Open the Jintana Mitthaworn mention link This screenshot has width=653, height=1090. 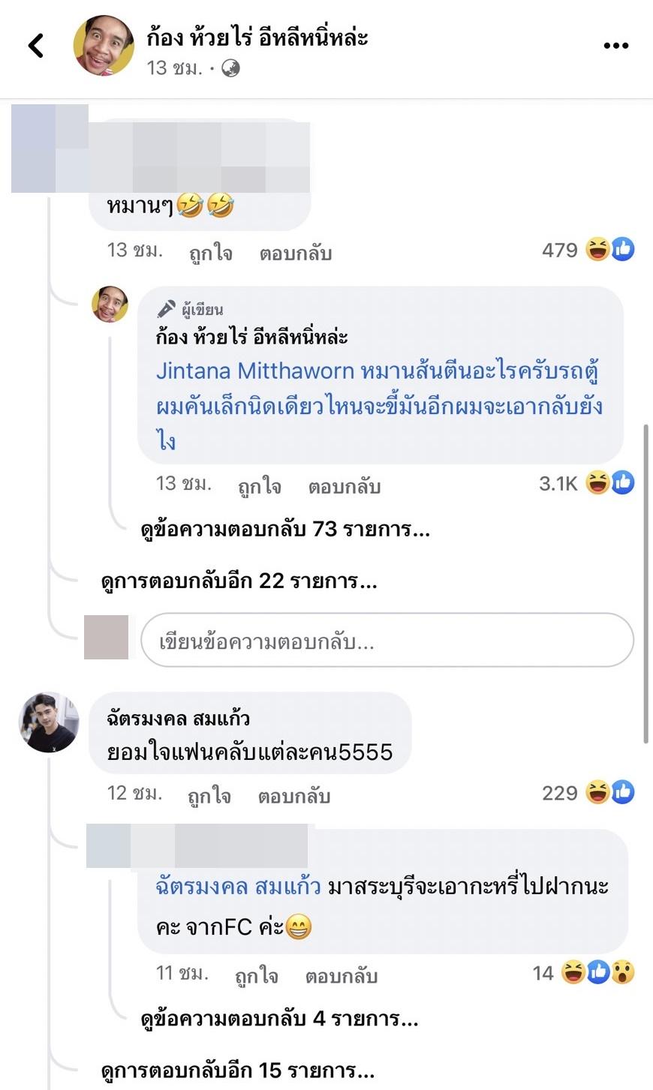254,371
